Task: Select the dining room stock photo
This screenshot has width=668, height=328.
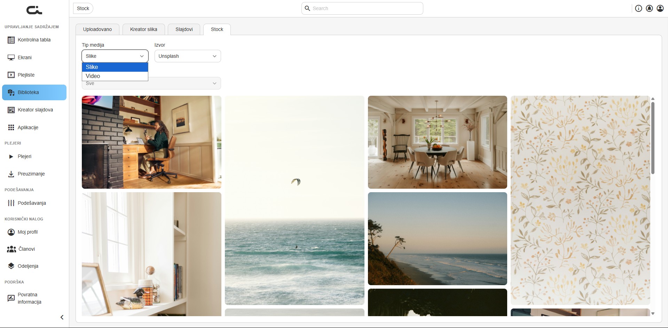Action: 437,142
